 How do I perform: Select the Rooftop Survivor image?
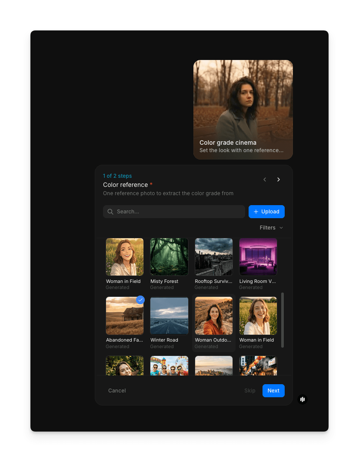click(x=213, y=257)
